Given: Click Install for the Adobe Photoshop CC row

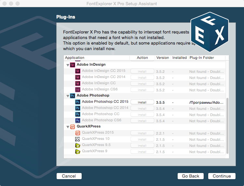Looking at the screenshot, I should (142, 114).
